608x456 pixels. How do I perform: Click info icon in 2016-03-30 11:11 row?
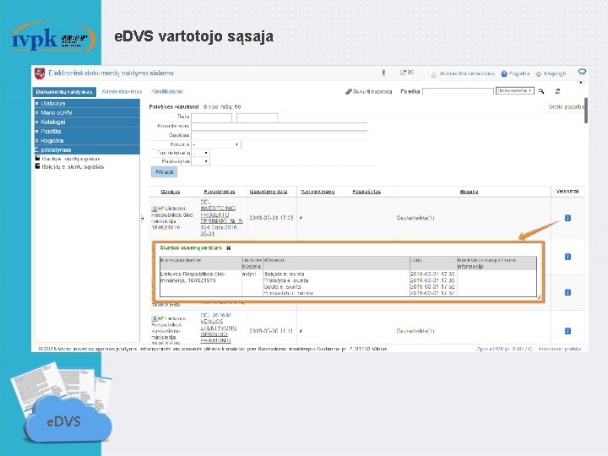pos(567,331)
